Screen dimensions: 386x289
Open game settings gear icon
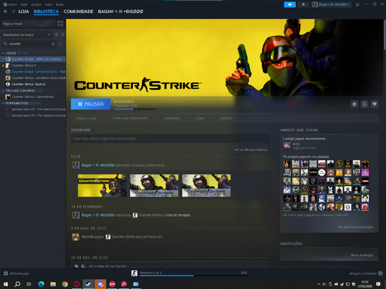click(354, 104)
